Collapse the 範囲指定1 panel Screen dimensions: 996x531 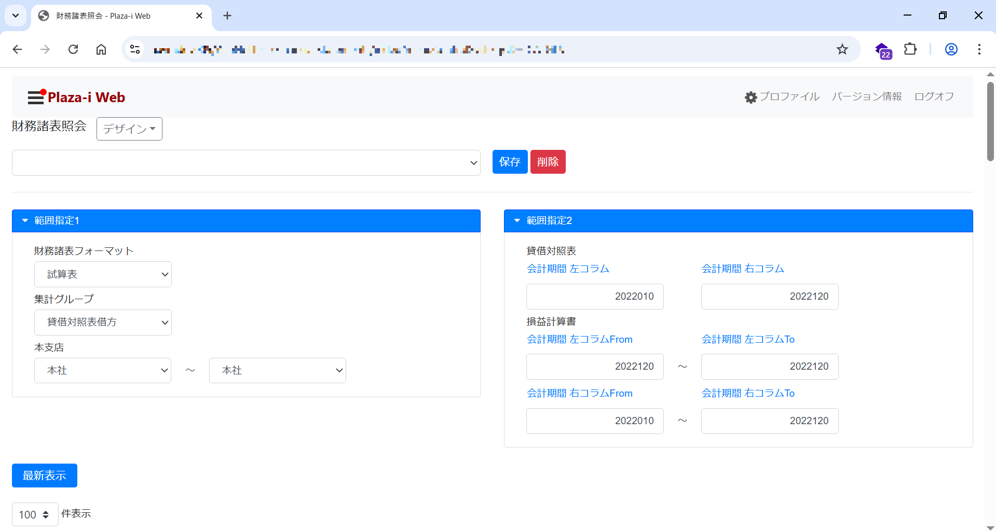25,221
